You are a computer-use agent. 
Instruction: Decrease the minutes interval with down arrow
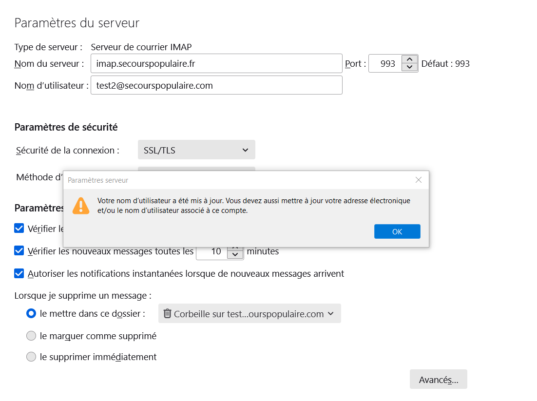(235, 255)
